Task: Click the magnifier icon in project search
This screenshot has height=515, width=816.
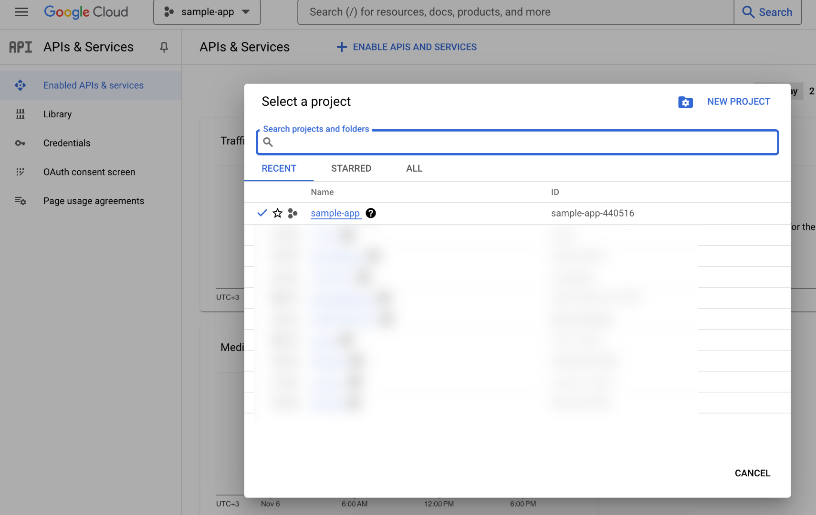Action: point(268,142)
